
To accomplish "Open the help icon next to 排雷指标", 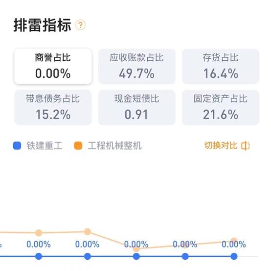I will tap(80, 25).
